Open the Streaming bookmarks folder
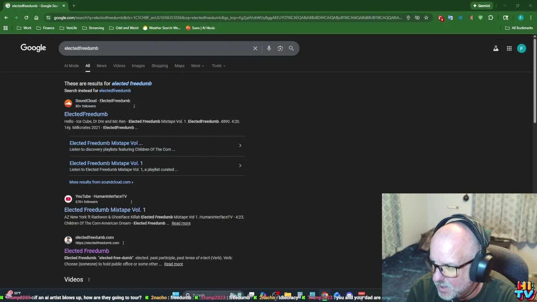The image size is (537, 302). pos(93,28)
